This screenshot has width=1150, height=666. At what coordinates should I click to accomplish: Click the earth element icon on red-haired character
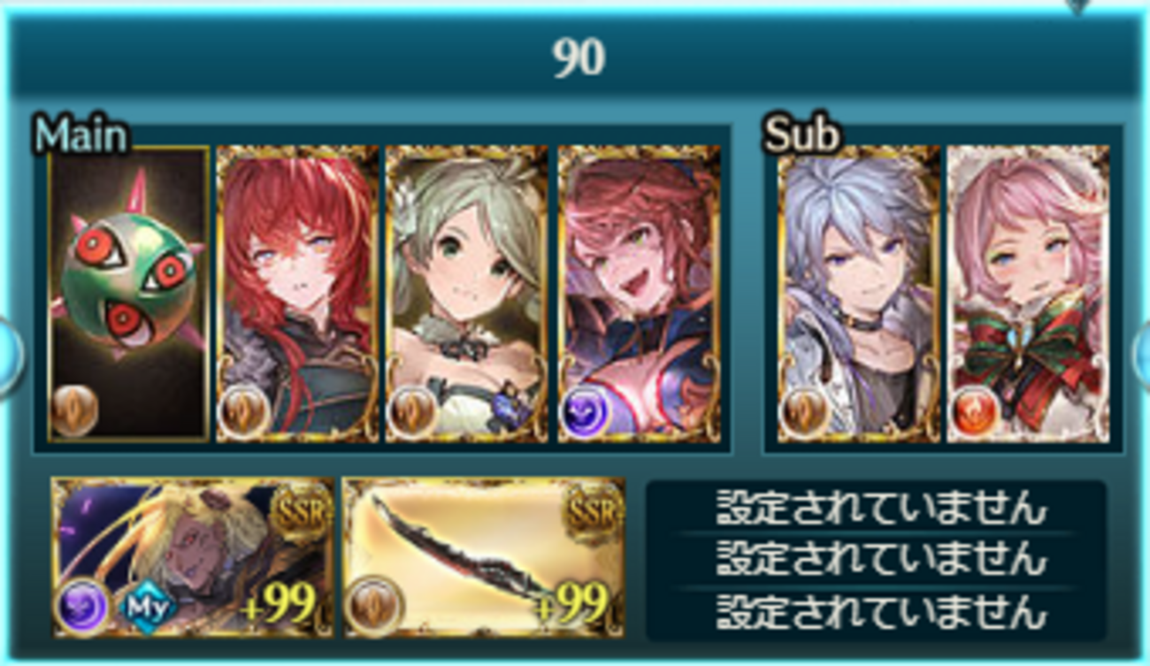[x=242, y=411]
